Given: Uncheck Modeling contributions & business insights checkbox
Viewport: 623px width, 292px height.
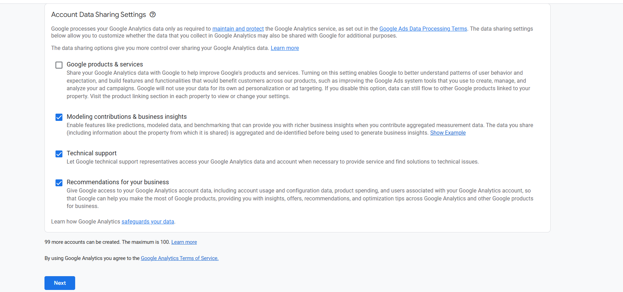Looking at the screenshot, I should coord(59,117).
